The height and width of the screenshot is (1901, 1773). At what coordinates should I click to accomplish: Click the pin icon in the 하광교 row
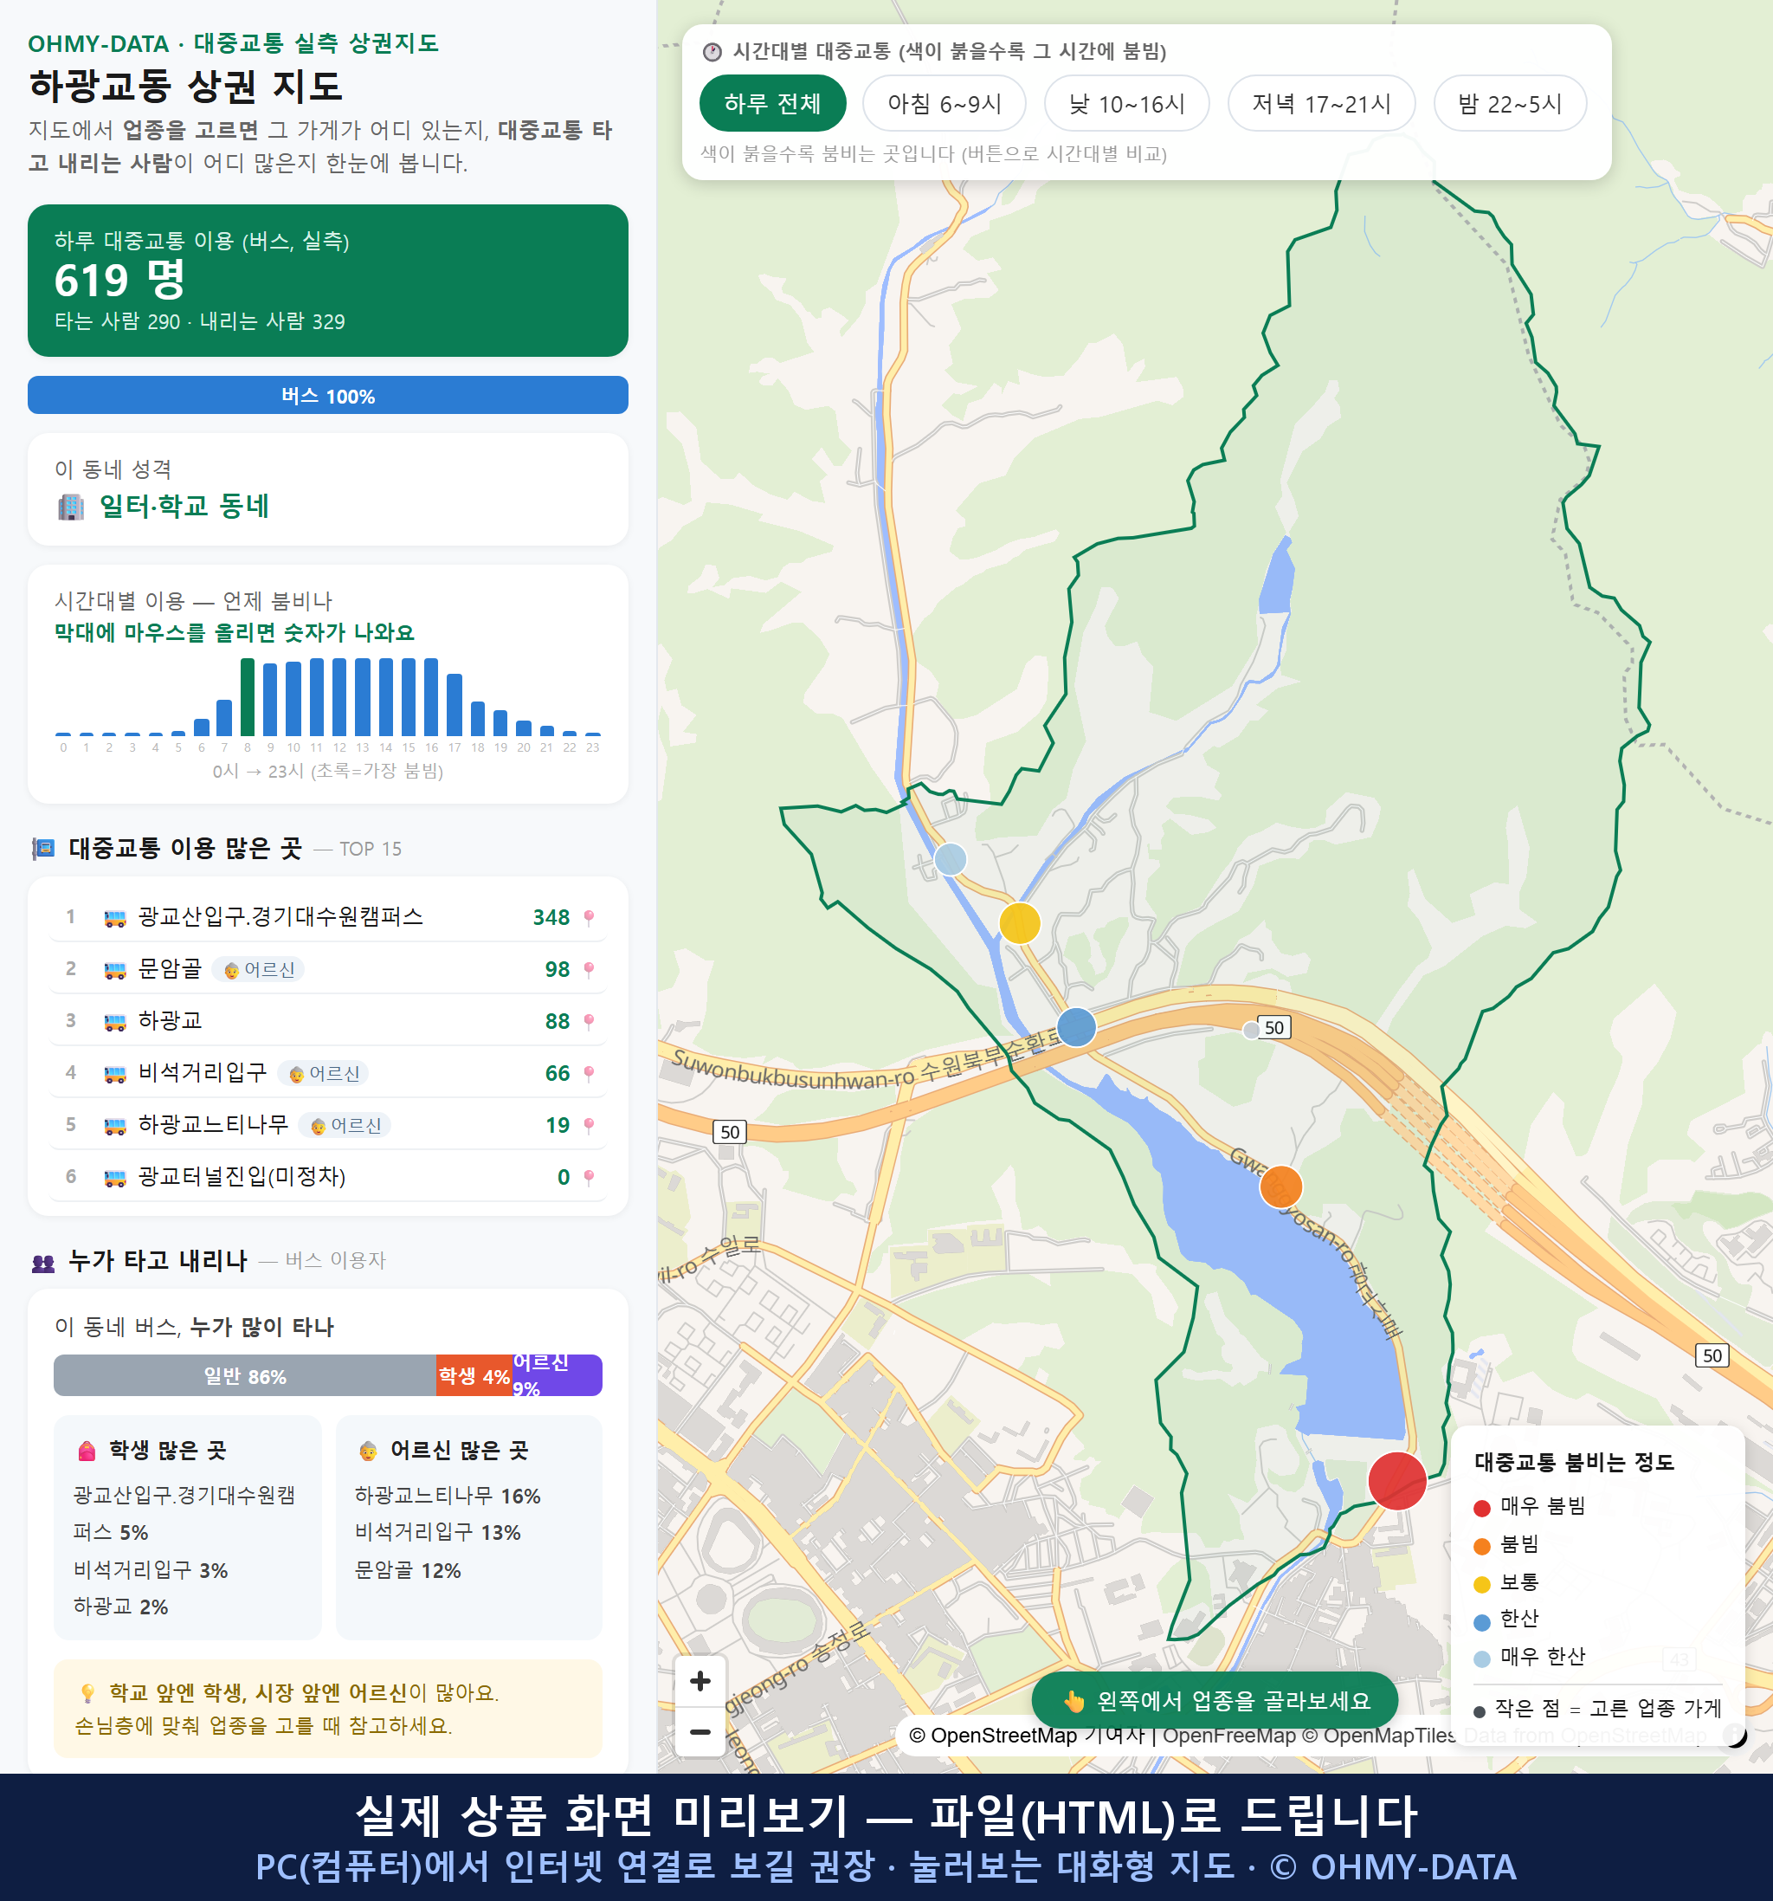tap(589, 1021)
